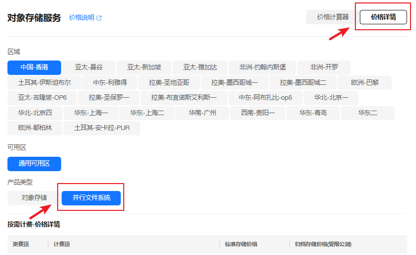Select the 拉美-圣地亚哥 region
This screenshot has height=255, width=416.
[169, 83]
